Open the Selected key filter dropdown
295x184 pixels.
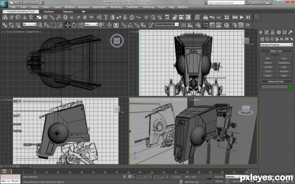(233, 177)
